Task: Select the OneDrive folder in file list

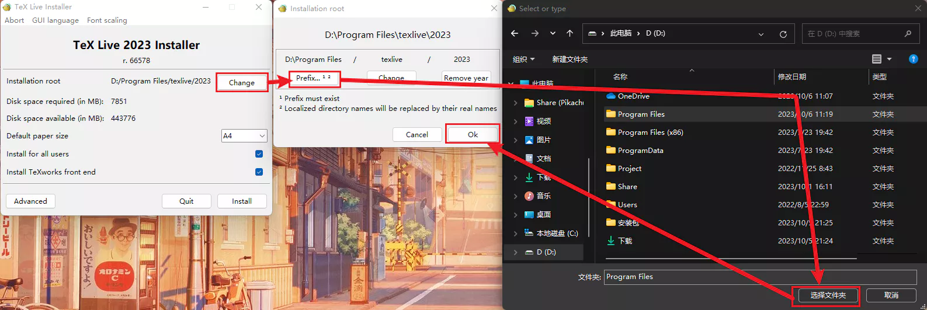Action: [x=633, y=96]
